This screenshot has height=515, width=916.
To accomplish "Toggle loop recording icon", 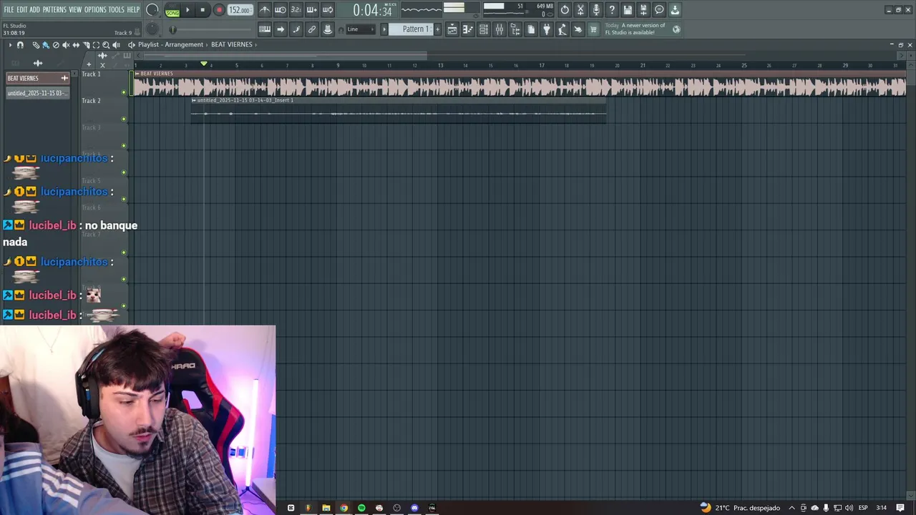I will (x=328, y=10).
